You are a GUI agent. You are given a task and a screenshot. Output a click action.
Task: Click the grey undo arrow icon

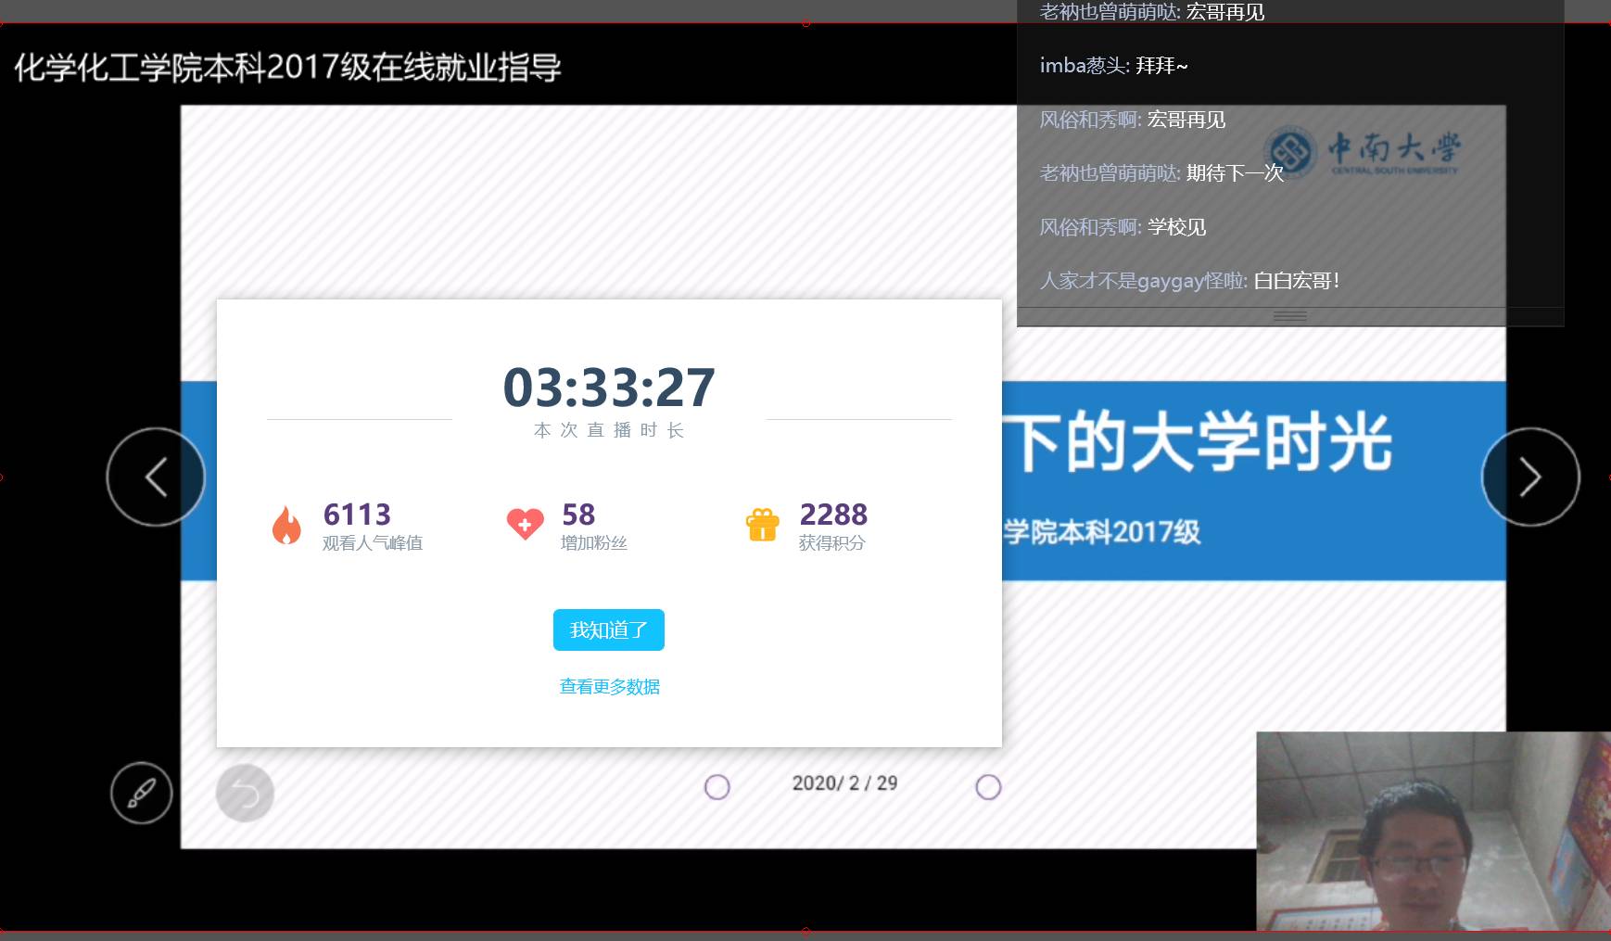245,793
